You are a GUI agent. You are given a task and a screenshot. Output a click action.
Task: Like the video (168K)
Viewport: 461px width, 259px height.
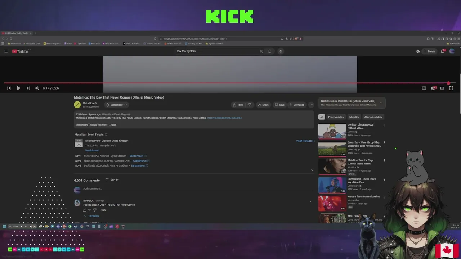[238, 105]
